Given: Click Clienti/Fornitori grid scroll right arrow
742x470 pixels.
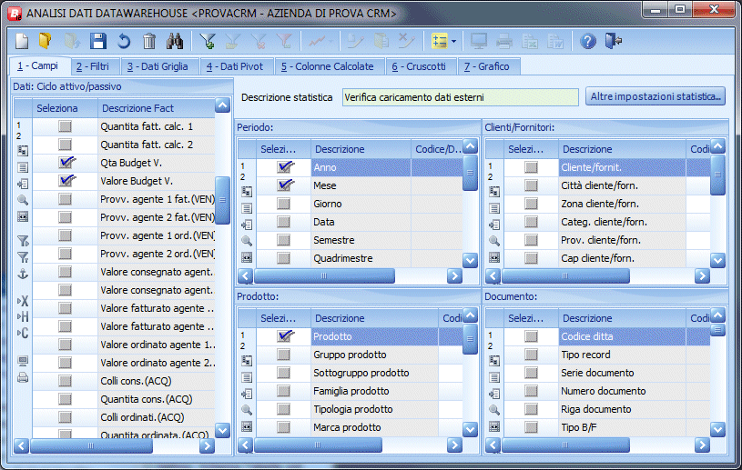Looking at the screenshot, I should click(x=702, y=275).
